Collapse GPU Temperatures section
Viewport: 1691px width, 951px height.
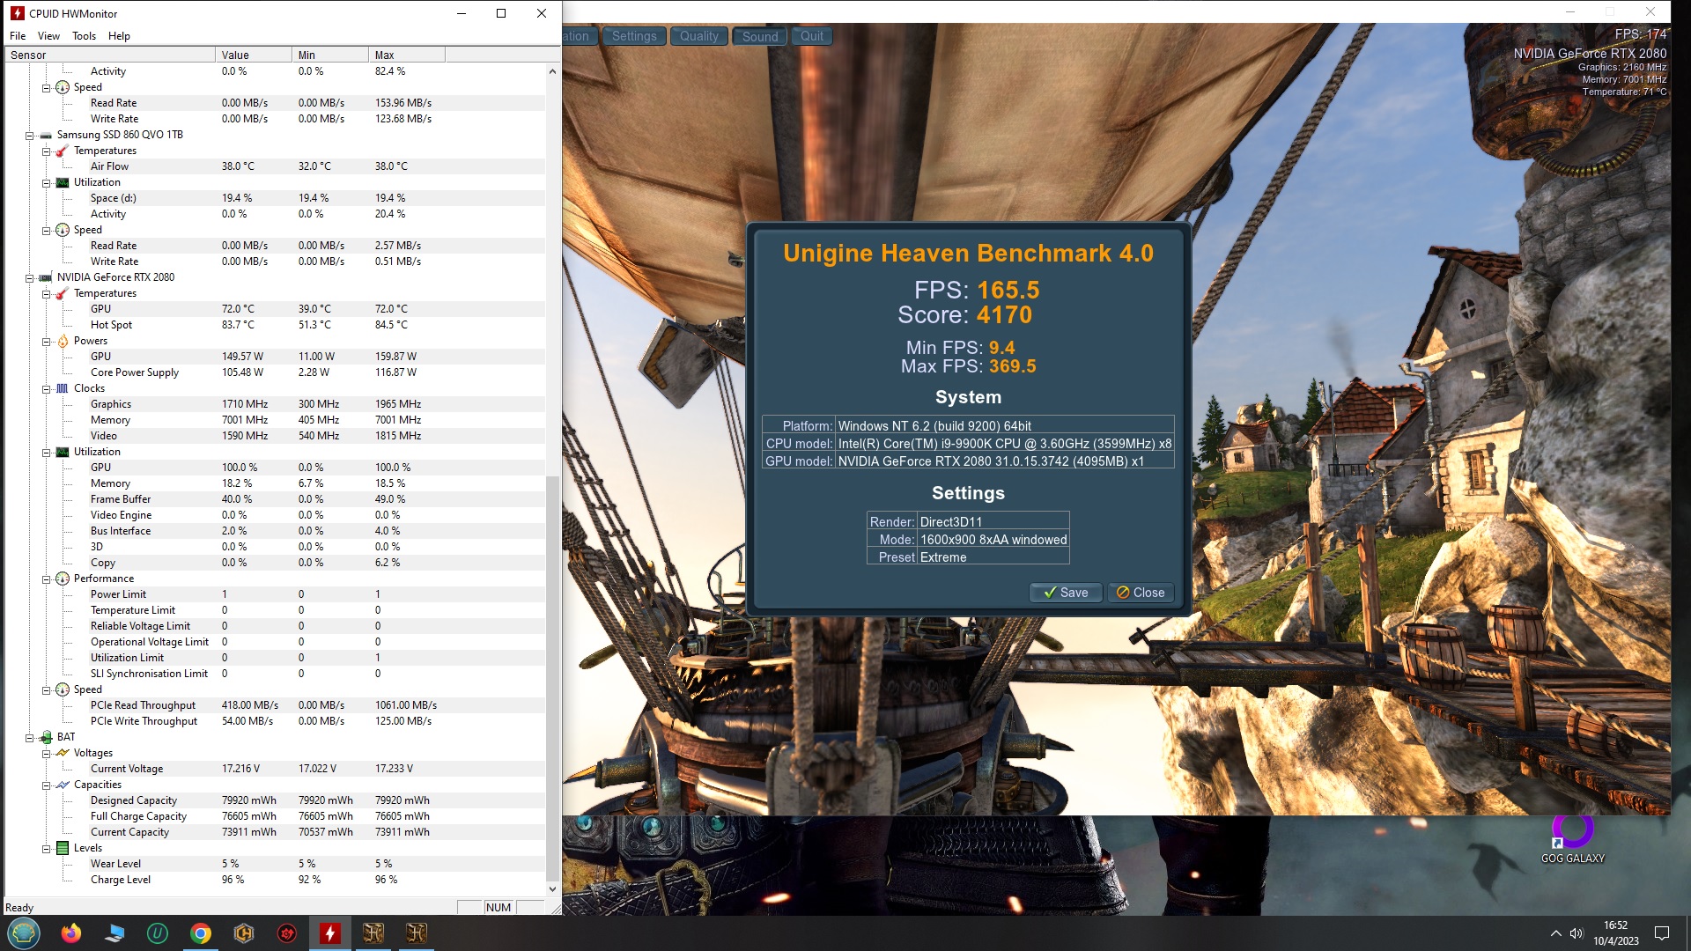coord(46,294)
